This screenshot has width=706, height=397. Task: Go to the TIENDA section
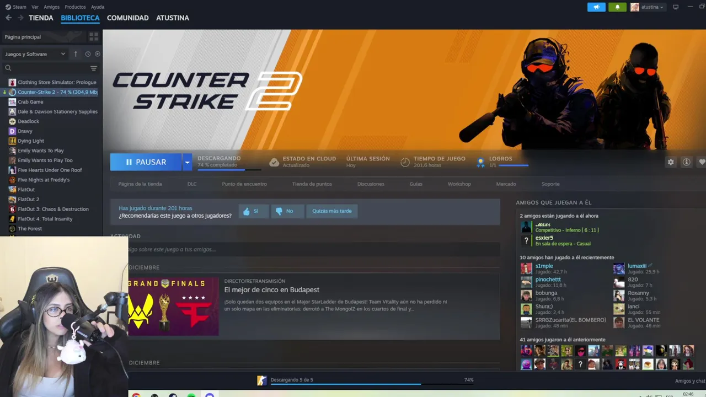[x=41, y=18]
